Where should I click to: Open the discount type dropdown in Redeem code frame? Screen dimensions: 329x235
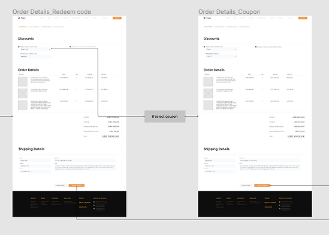pos(36,49)
